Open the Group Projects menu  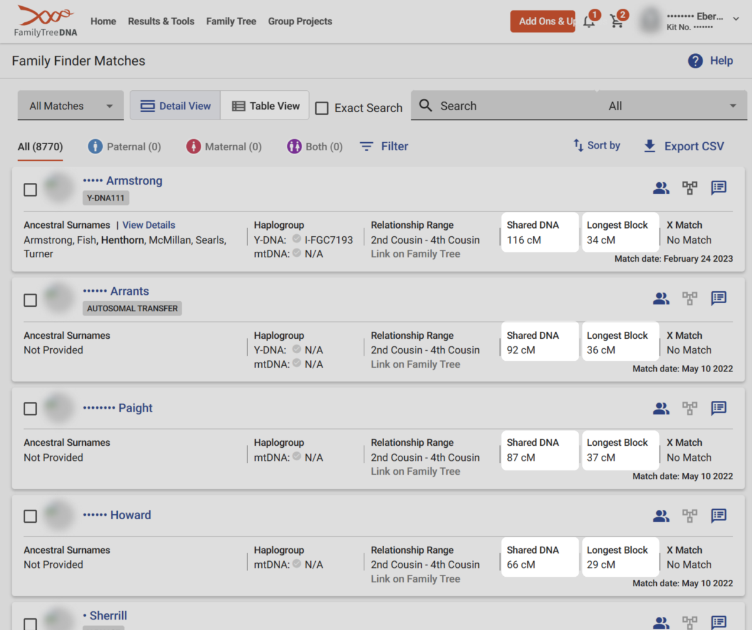[300, 21]
